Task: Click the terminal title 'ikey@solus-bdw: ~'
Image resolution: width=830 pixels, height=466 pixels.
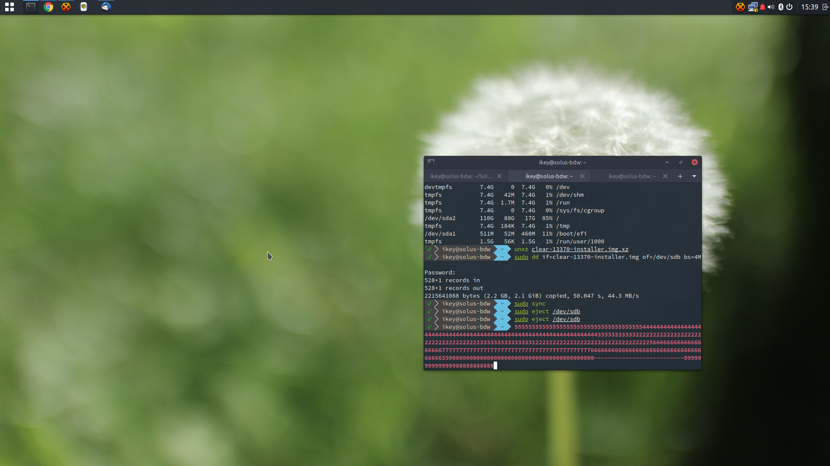Action: (x=562, y=162)
